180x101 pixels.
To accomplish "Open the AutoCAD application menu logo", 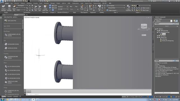I will coord(2,2).
